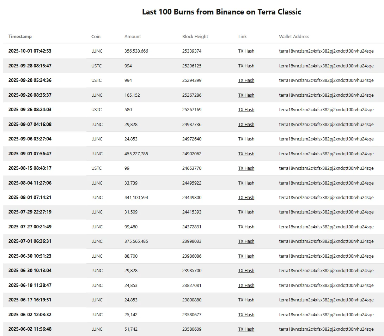Click the 356,538,666 amount cell
This screenshot has width=384, height=336.
tap(136, 51)
